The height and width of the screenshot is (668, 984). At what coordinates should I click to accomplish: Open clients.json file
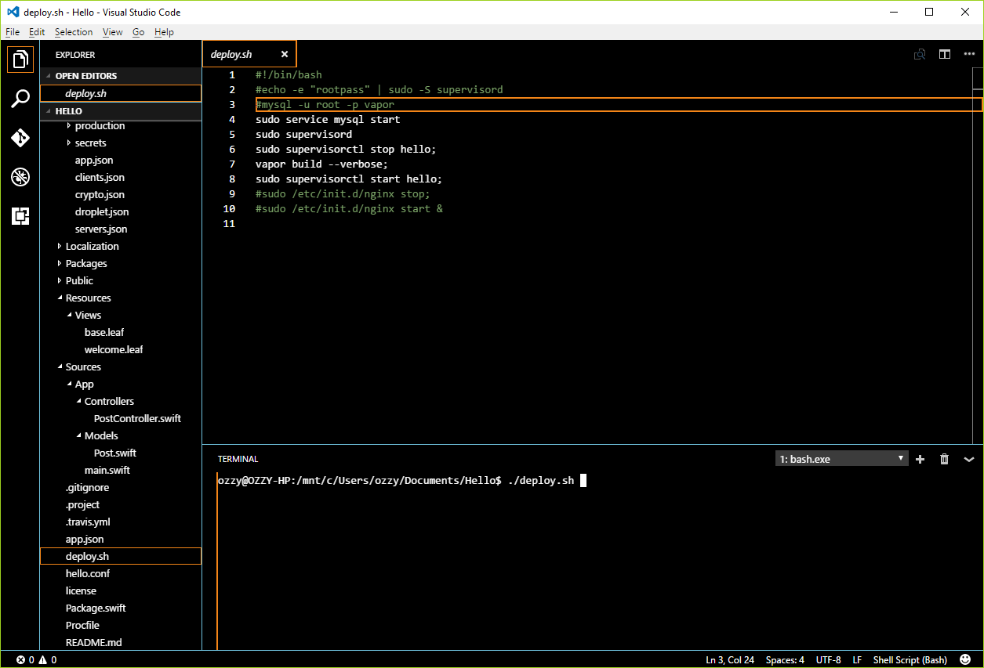point(100,177)
